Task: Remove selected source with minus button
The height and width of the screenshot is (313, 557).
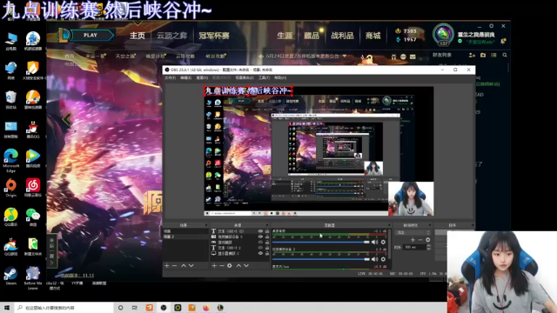Action: click(x=222, y=265)
